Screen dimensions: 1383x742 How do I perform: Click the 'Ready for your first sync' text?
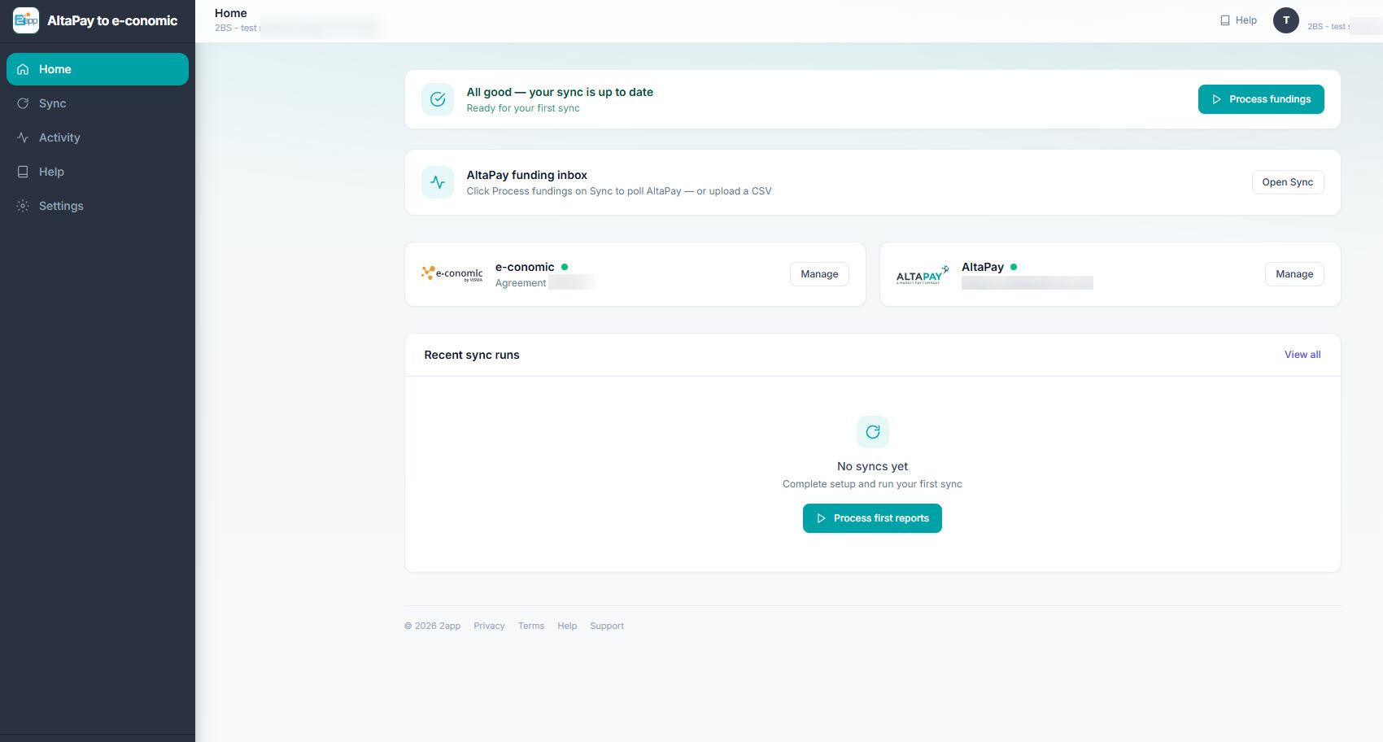click(x=523, y=108)
